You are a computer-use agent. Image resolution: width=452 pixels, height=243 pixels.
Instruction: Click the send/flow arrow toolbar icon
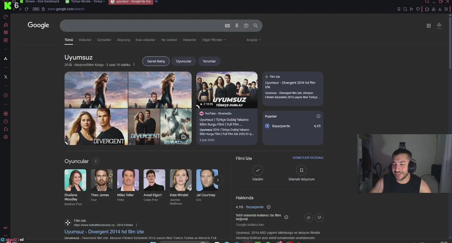411,9
